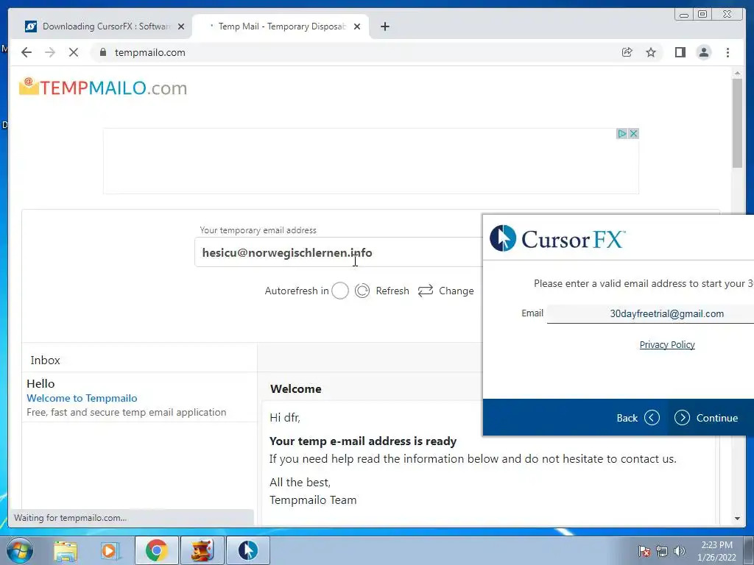Click the TEMPMAILO.com logo
This screenshot has height=565, width=754.
103,88
